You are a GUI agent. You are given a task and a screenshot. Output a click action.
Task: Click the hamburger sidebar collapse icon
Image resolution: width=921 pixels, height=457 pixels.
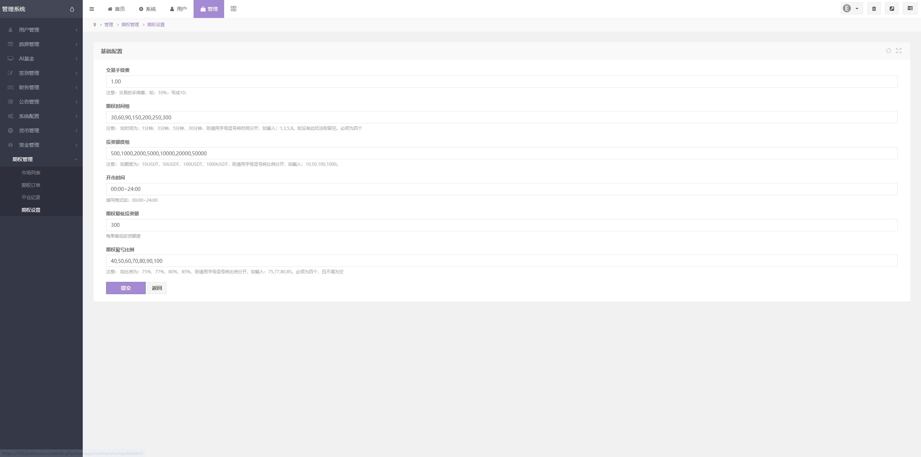(x=92, y=9)
